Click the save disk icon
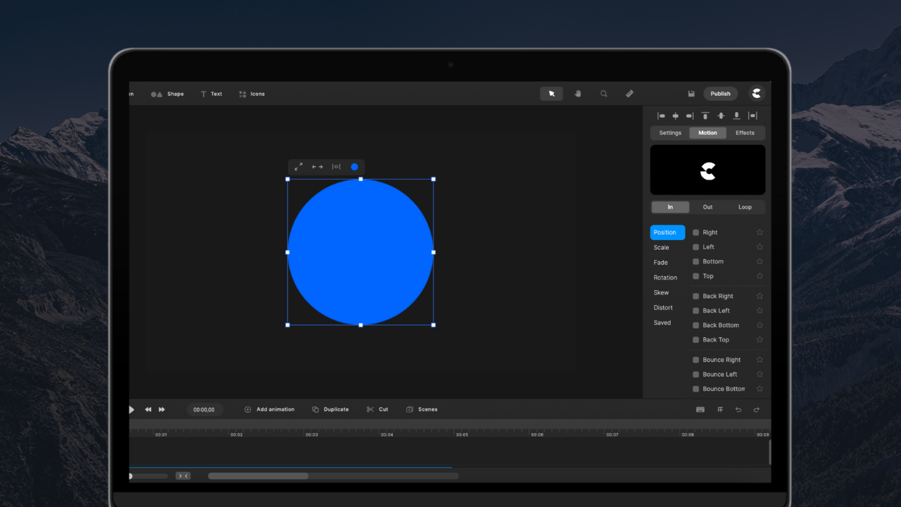 tap(691, 94)
